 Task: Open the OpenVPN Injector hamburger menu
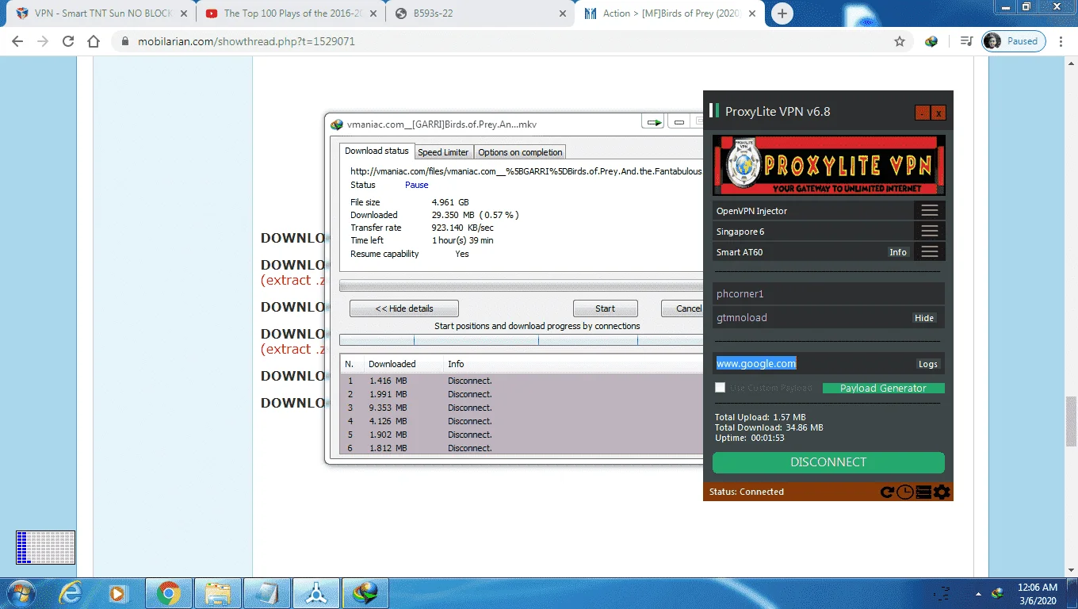(x=930, y=211)
